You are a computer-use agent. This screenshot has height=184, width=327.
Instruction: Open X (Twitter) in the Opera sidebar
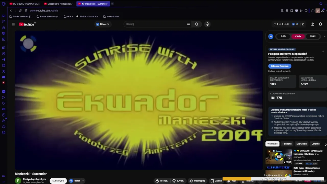[4, 71]
